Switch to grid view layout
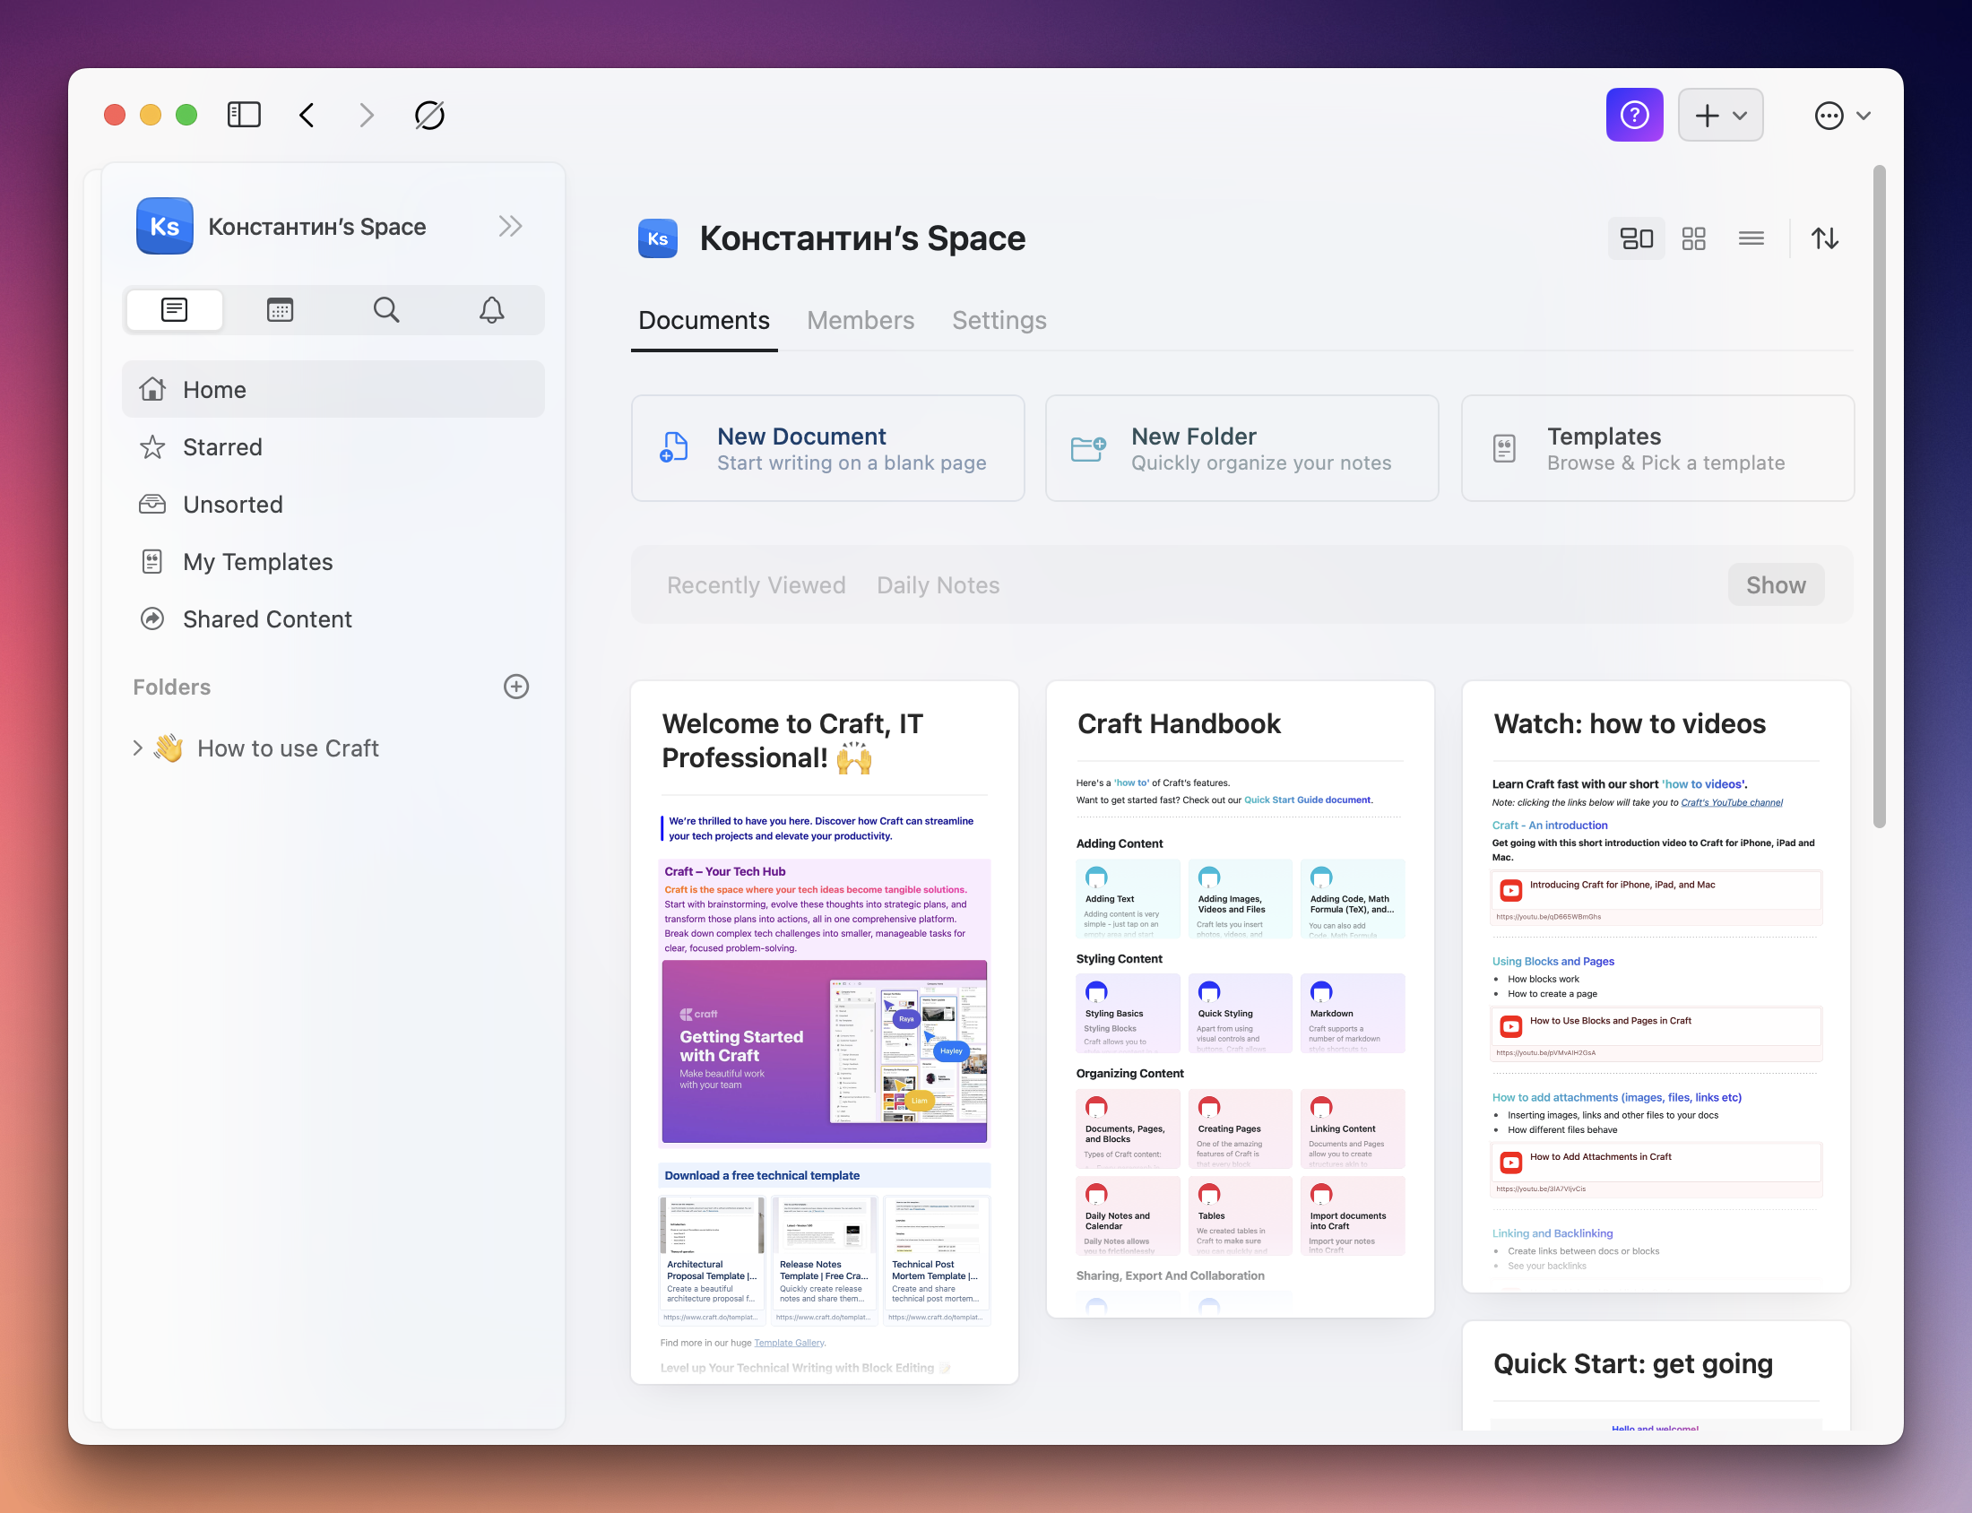 click(1694, 238)
